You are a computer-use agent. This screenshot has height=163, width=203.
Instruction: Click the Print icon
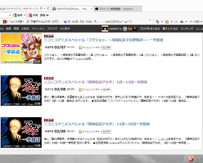[182, 22]
